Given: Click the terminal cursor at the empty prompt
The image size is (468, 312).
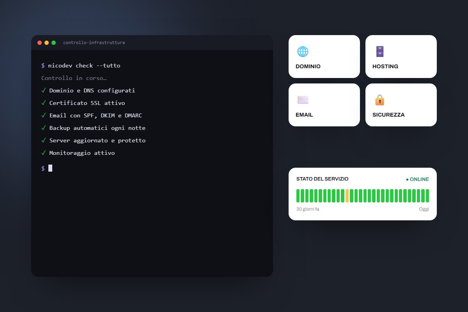Looking at the screenshot, I should point(50,168).
